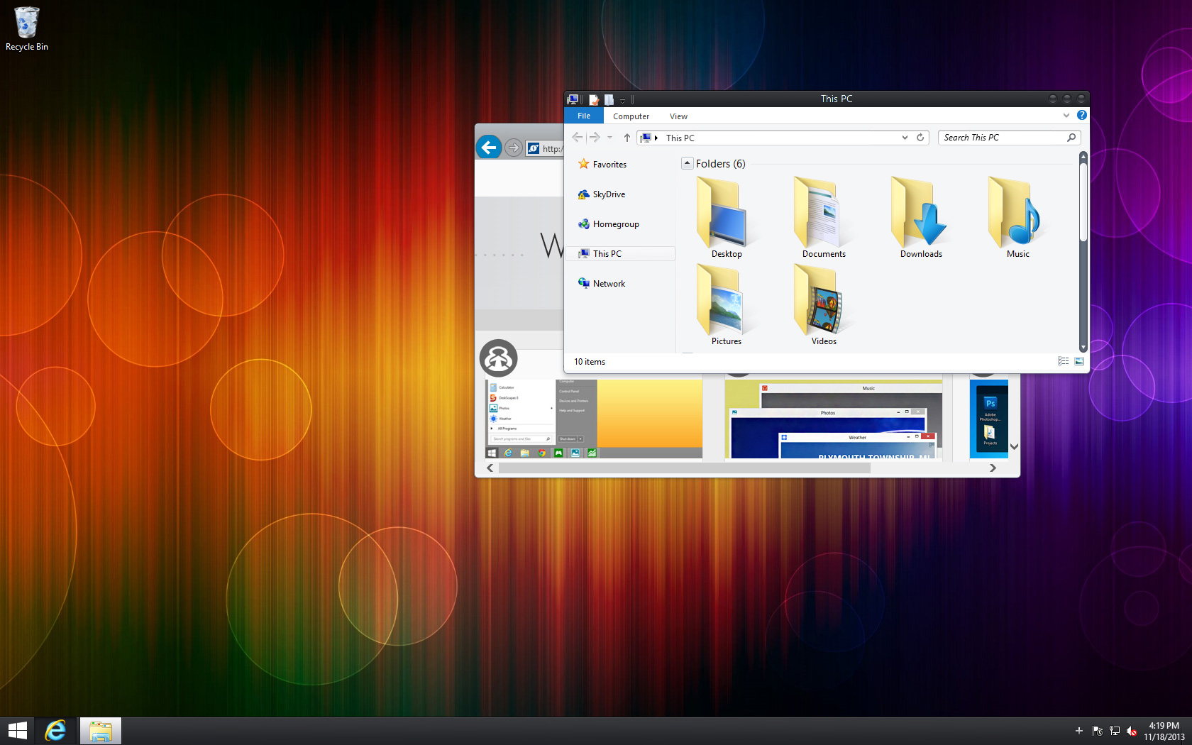The height and width of the screenshot is (745, 1192).
Task: Open the Explorer help question mark icon
Action: 1081,116
